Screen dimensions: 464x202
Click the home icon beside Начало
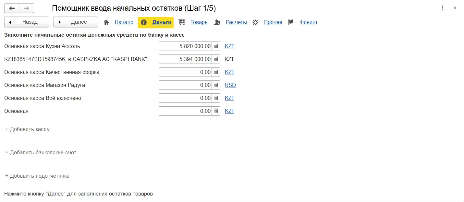tap(106, 22)
